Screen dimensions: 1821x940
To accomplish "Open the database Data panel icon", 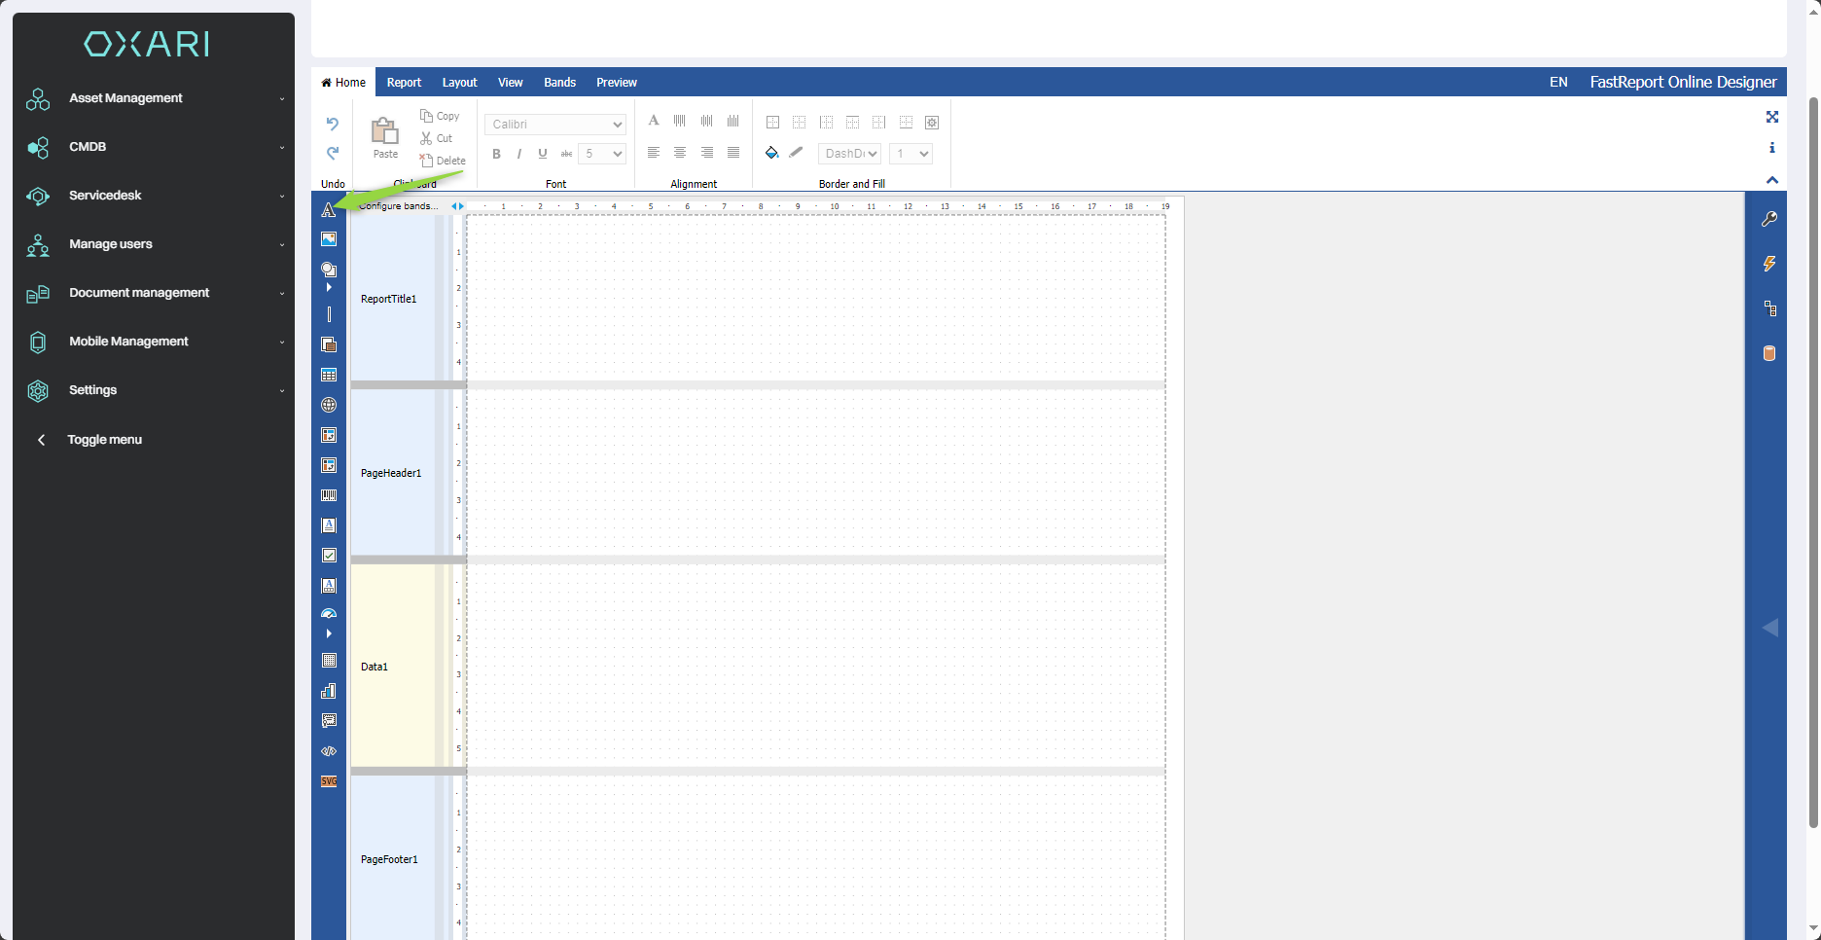I will (x=1769, y=353).
